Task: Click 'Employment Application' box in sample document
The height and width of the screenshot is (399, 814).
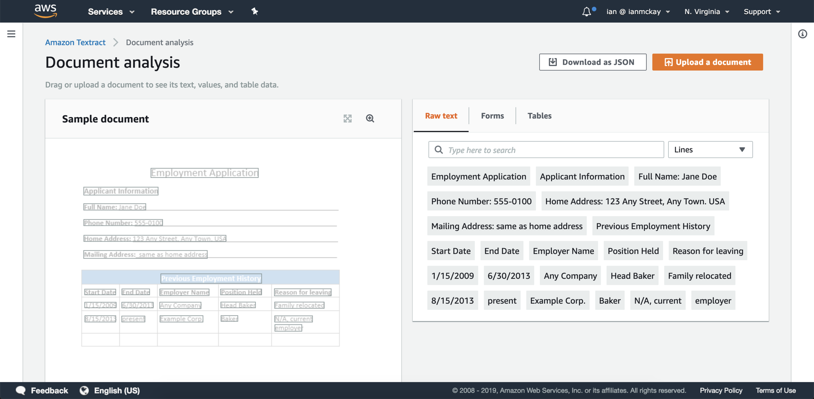Action: pos(204,173)
